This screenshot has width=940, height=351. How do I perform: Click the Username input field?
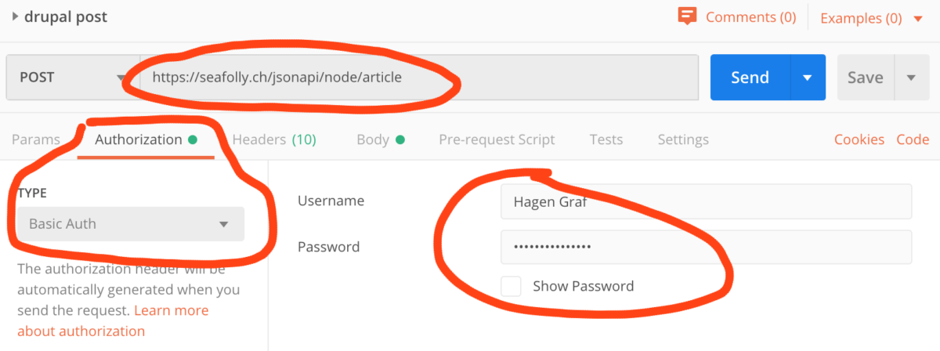pos(706,201)
